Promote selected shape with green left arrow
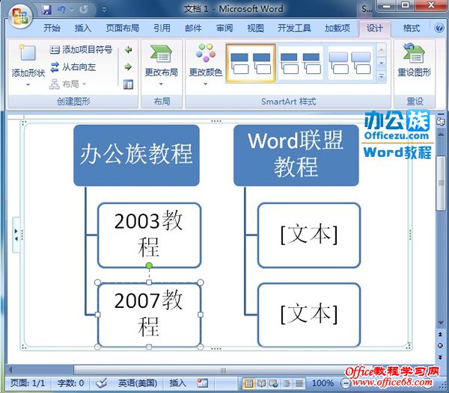Image resolution: width=449 pixels, height=393 pixels. [x=128, y=50]
